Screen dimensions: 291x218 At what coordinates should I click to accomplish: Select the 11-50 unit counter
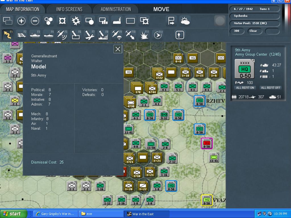[151, 144]
